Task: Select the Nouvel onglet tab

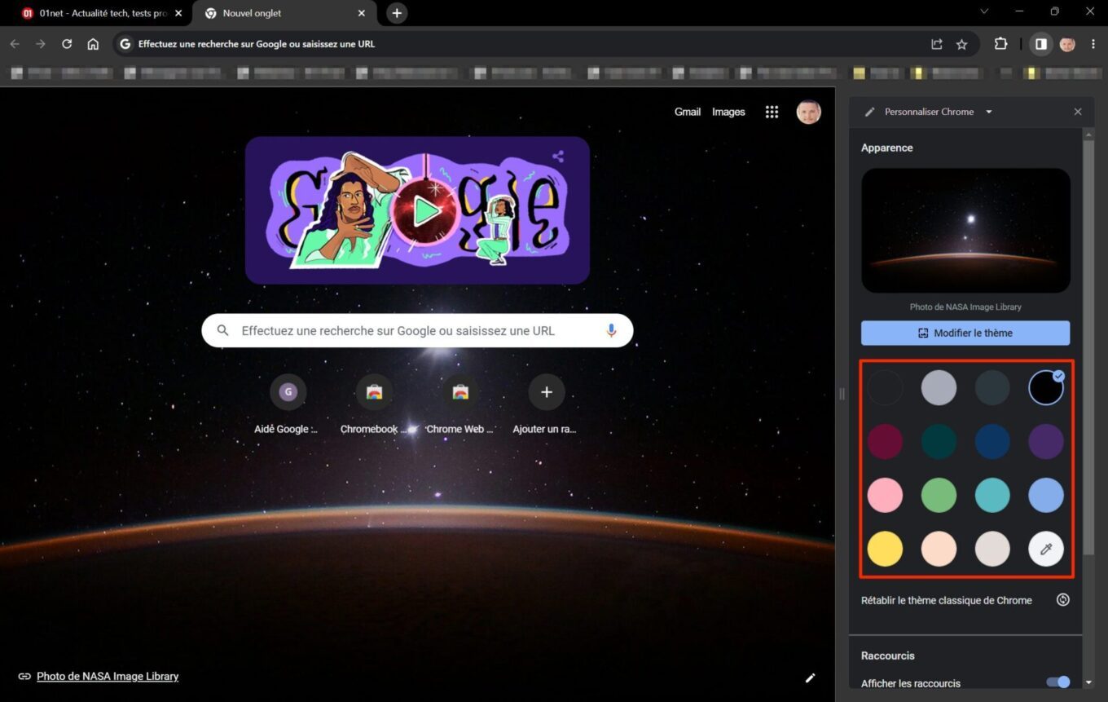Action: click(x=284, y=13)
